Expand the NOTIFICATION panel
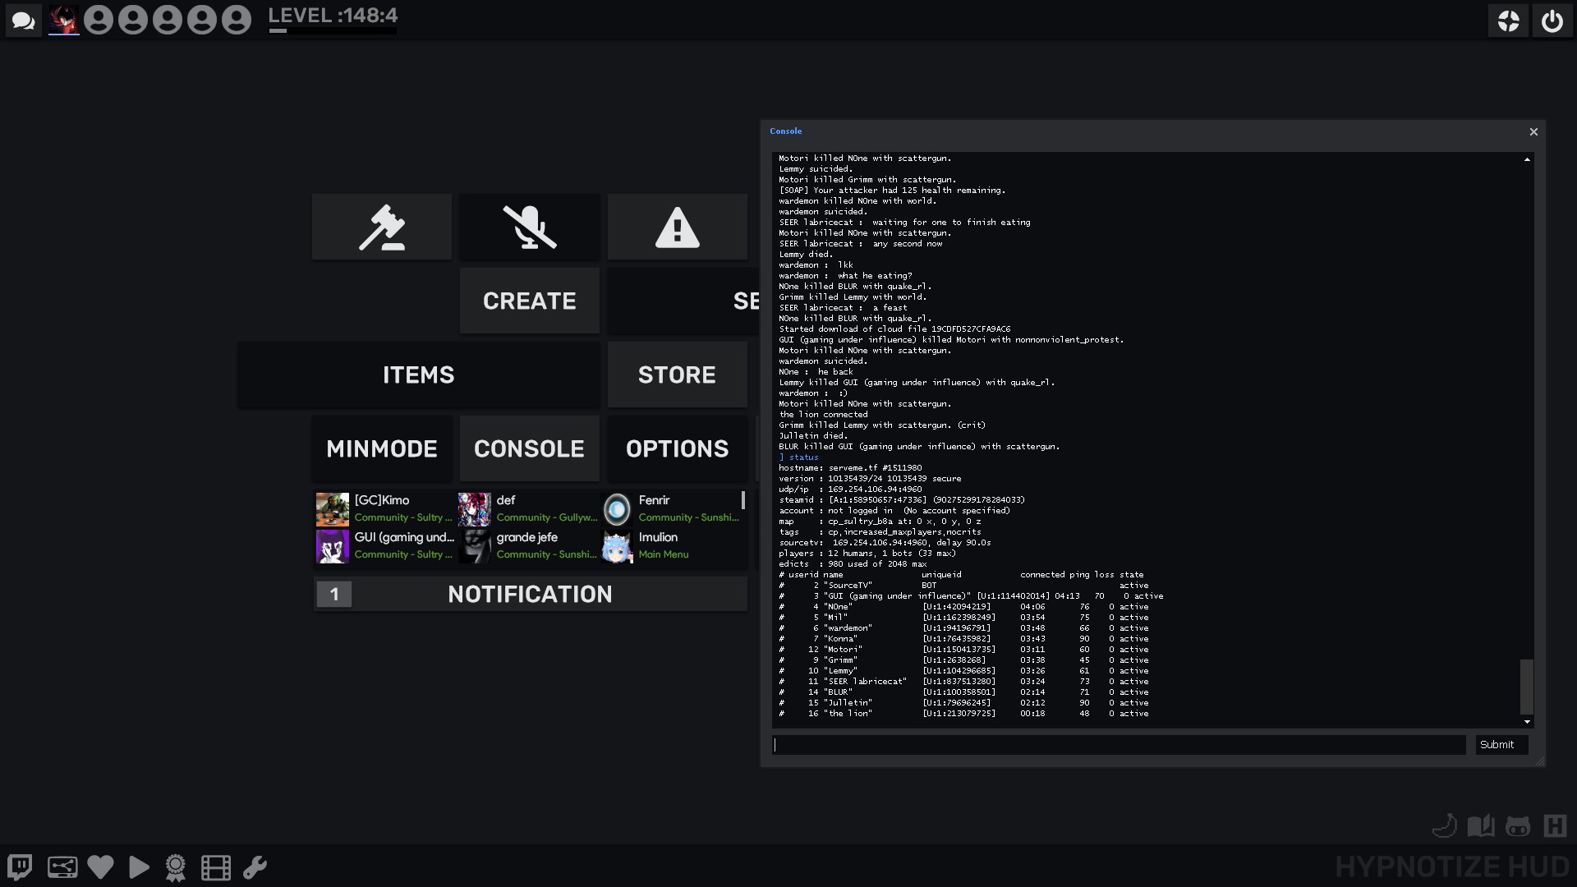 pyautogui.click(x=530, y=594)
